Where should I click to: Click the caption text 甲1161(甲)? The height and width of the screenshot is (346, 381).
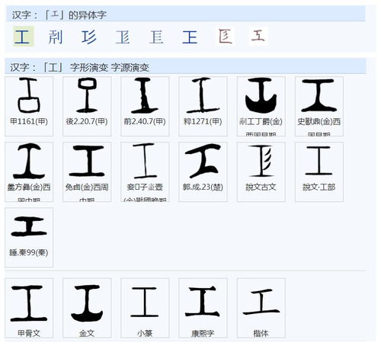(x=29, y=121)
